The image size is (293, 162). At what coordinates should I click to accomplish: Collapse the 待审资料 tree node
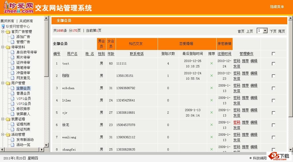point(3,47)
